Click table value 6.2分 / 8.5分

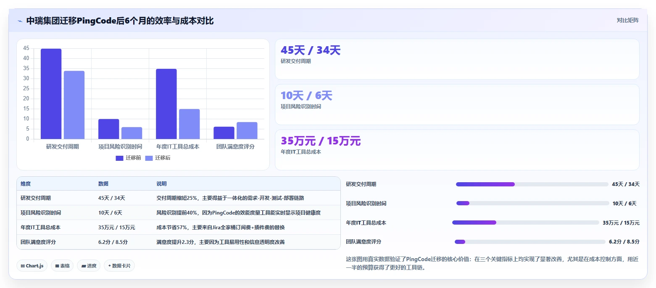(113, 242)
